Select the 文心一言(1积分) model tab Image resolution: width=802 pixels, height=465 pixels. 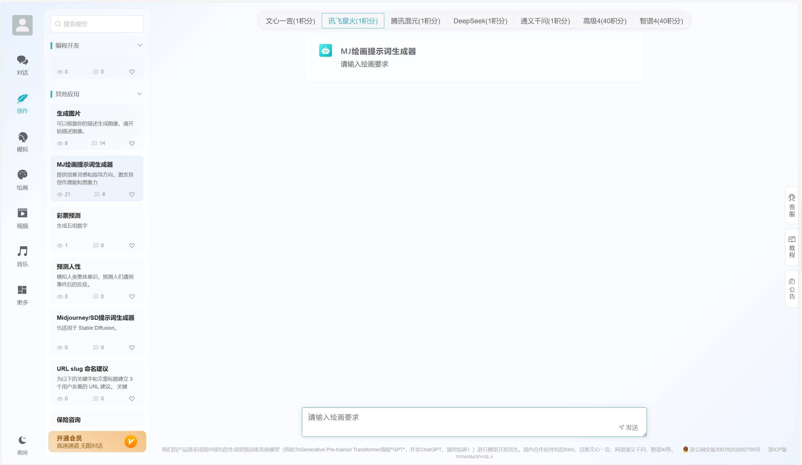290,21
